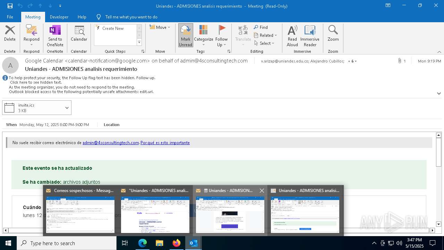Open the Quick Steps dialog launcher
This screenshot has height=250, width=444.
click(143, 51)
